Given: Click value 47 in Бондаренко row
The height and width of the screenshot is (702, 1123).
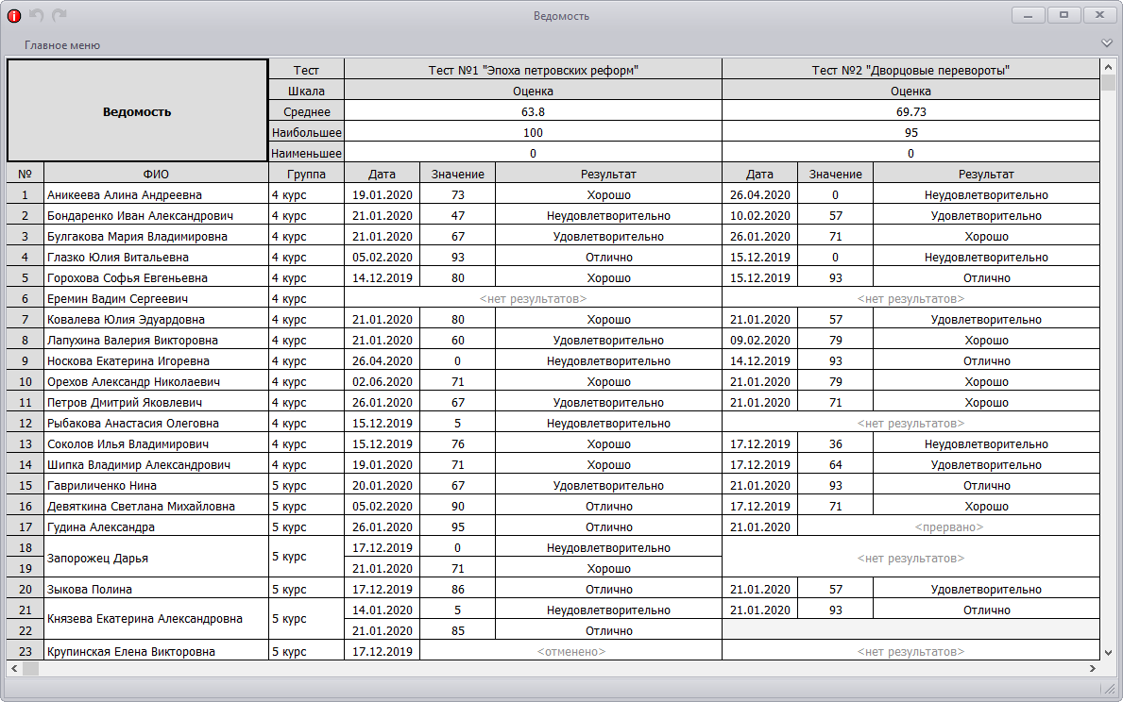Looking at the screenshot, I should pos(458,215).
